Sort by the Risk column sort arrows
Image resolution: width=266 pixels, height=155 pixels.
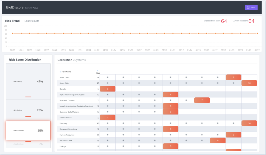pos(98,71)
